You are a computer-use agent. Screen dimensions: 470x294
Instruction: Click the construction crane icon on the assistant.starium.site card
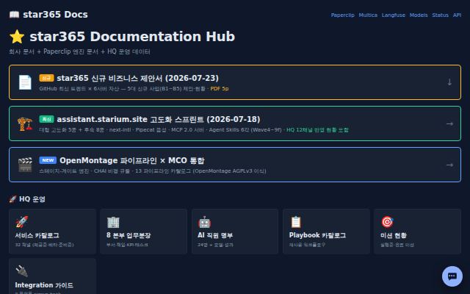pos(25,123)
